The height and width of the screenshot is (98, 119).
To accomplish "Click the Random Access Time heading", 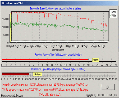I will click(58, 55).
